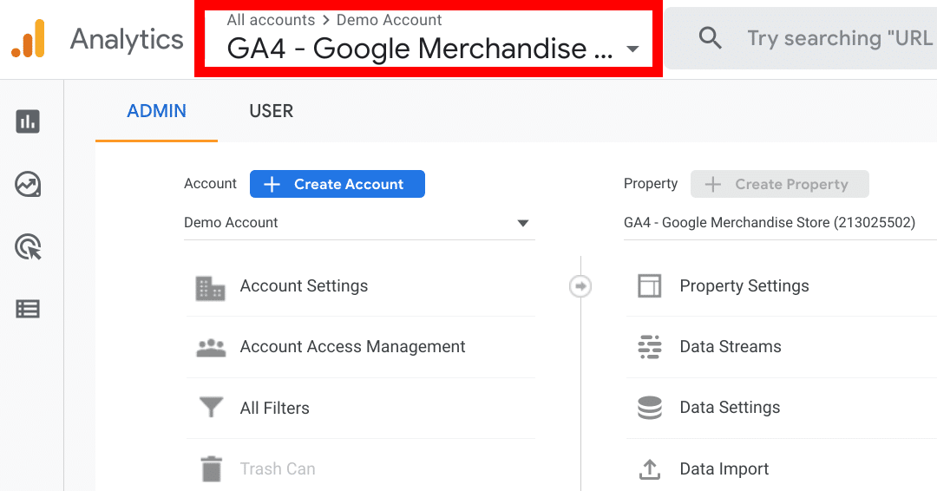Click the Data Import upload icon
Image resolution: width=937 pixels, height=491 pixels.
[649, 469]
